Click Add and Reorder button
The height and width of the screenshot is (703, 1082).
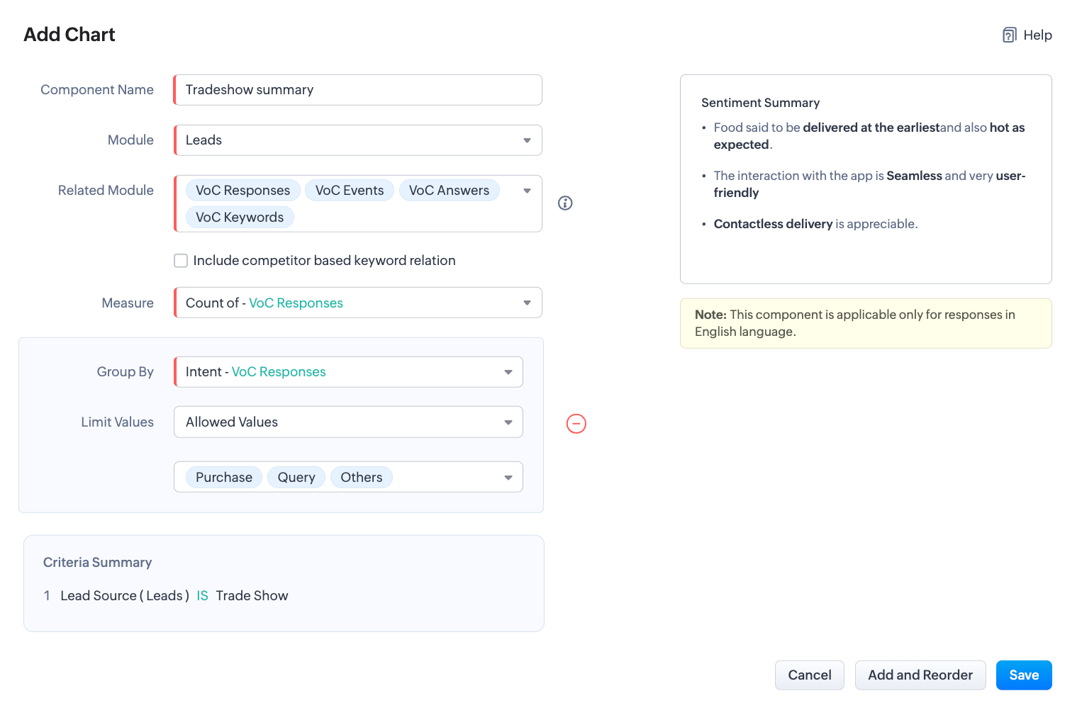tap(920, 675)
